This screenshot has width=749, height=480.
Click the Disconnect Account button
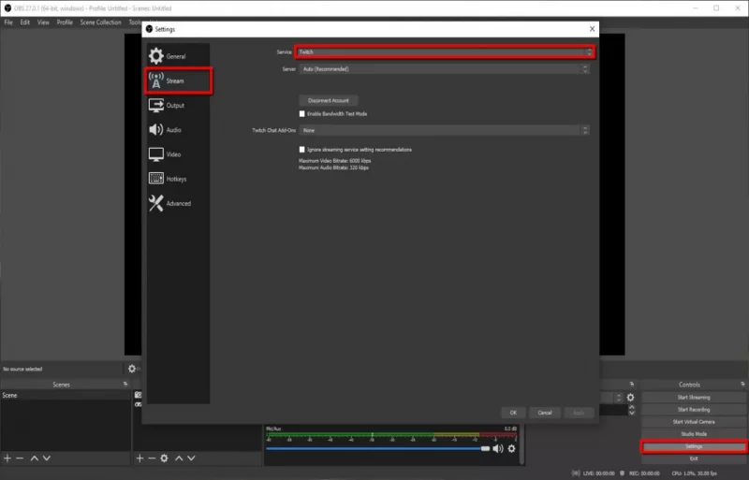328,100
